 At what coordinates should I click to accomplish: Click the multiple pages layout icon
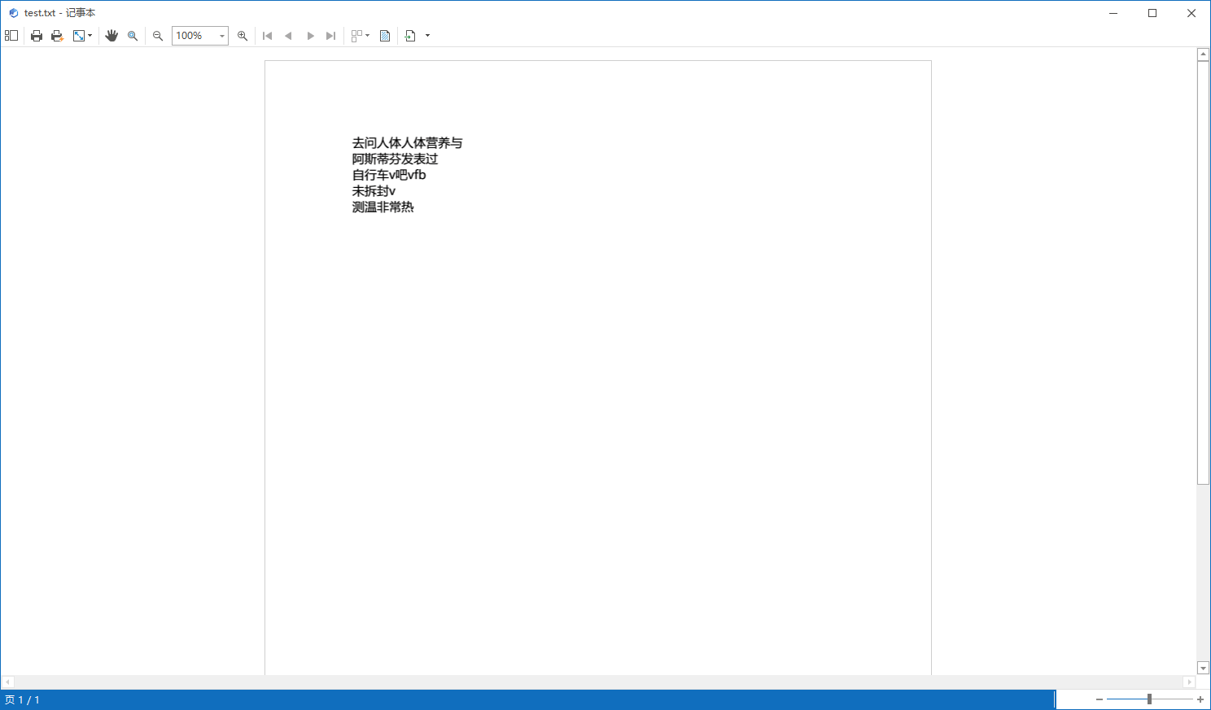click(x=356, y=36)
